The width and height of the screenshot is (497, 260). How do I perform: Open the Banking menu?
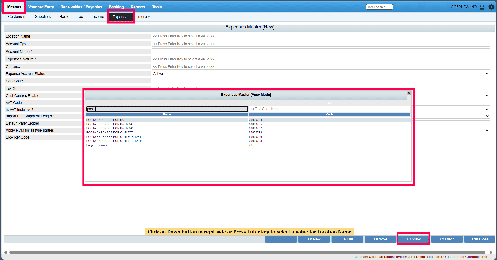pos(116,7)
